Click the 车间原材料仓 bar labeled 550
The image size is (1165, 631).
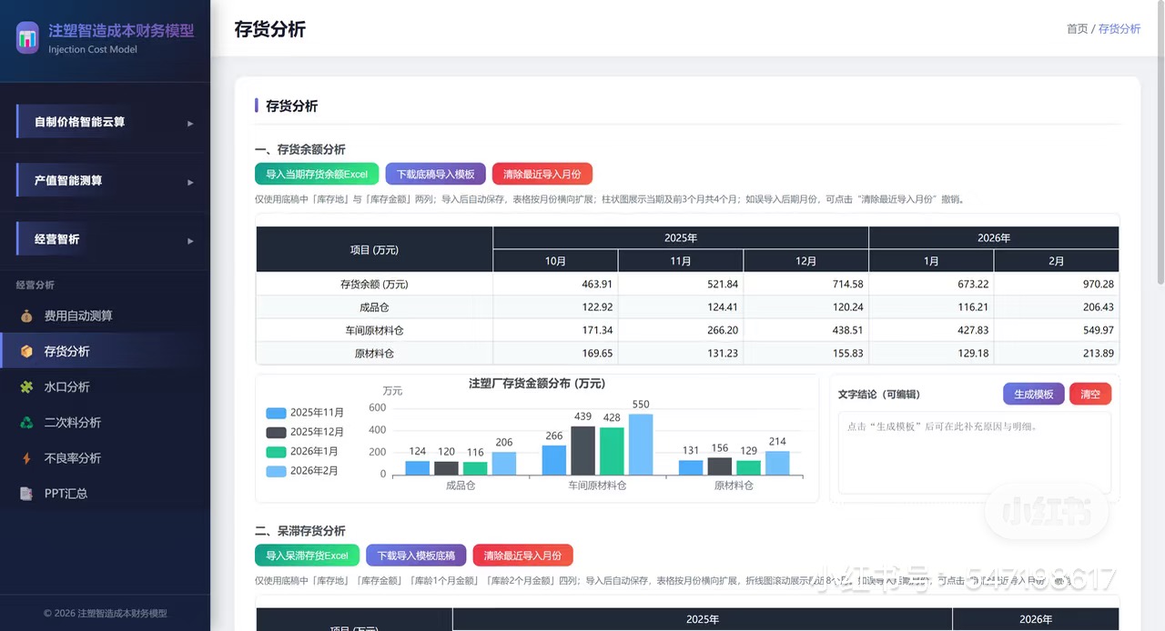point(641,445)
